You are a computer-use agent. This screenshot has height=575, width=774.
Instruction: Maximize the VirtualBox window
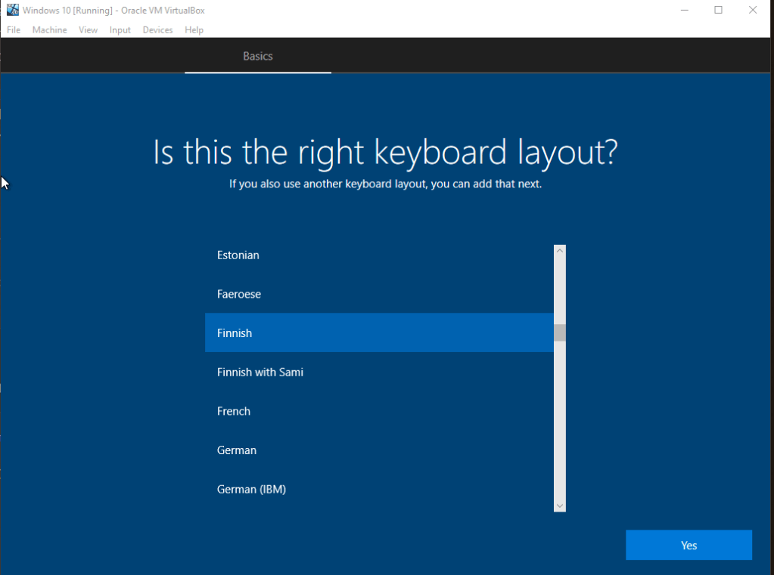point(718,10)
